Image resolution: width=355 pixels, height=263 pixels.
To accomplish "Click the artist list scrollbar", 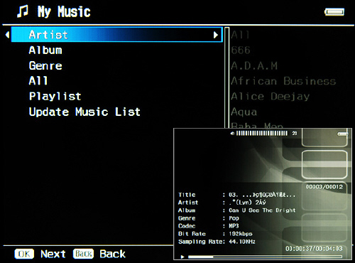I will click(x=226, y=77).
